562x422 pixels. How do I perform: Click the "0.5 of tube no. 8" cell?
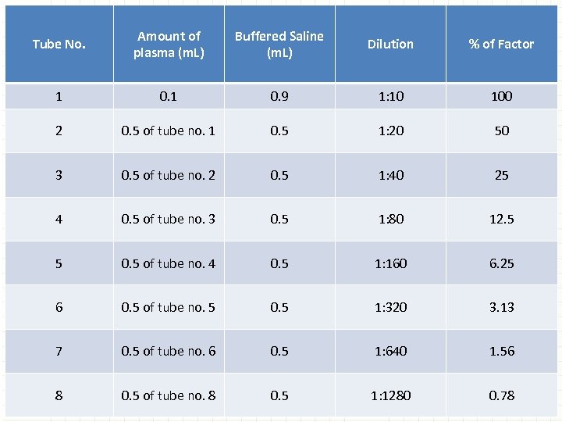click(x=168, y=395)
